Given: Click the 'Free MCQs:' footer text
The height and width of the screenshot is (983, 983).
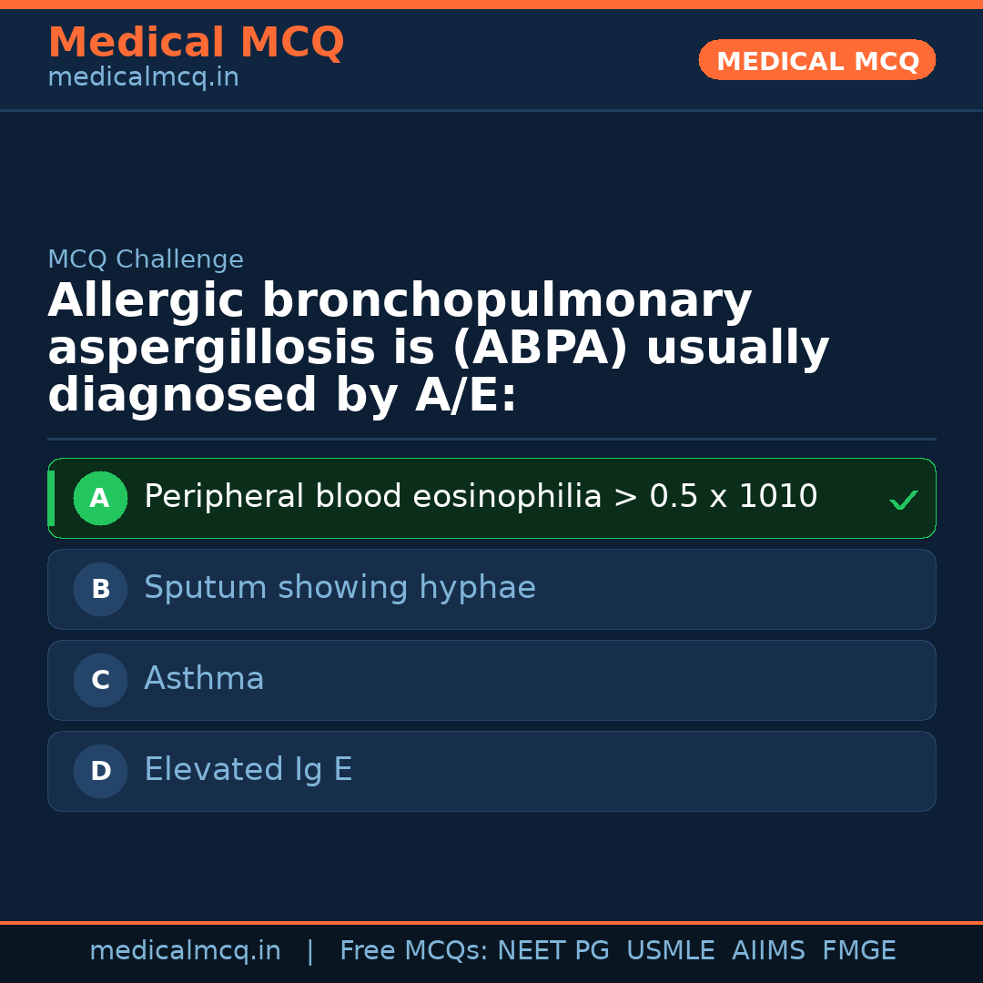Looking at the screenshot, I should click(414, 951).
